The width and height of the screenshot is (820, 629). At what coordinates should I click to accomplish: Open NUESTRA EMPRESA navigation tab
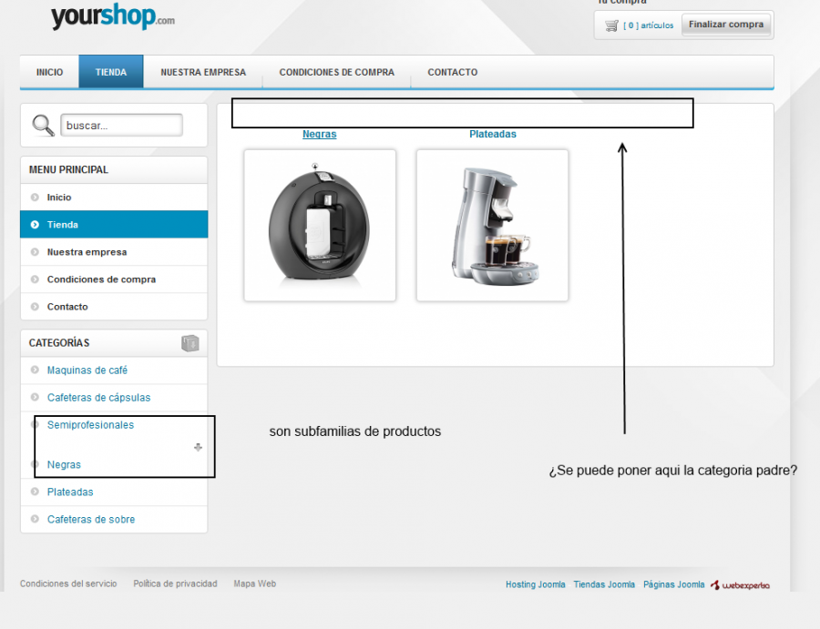pyautogui.click(x=203, y=72)
